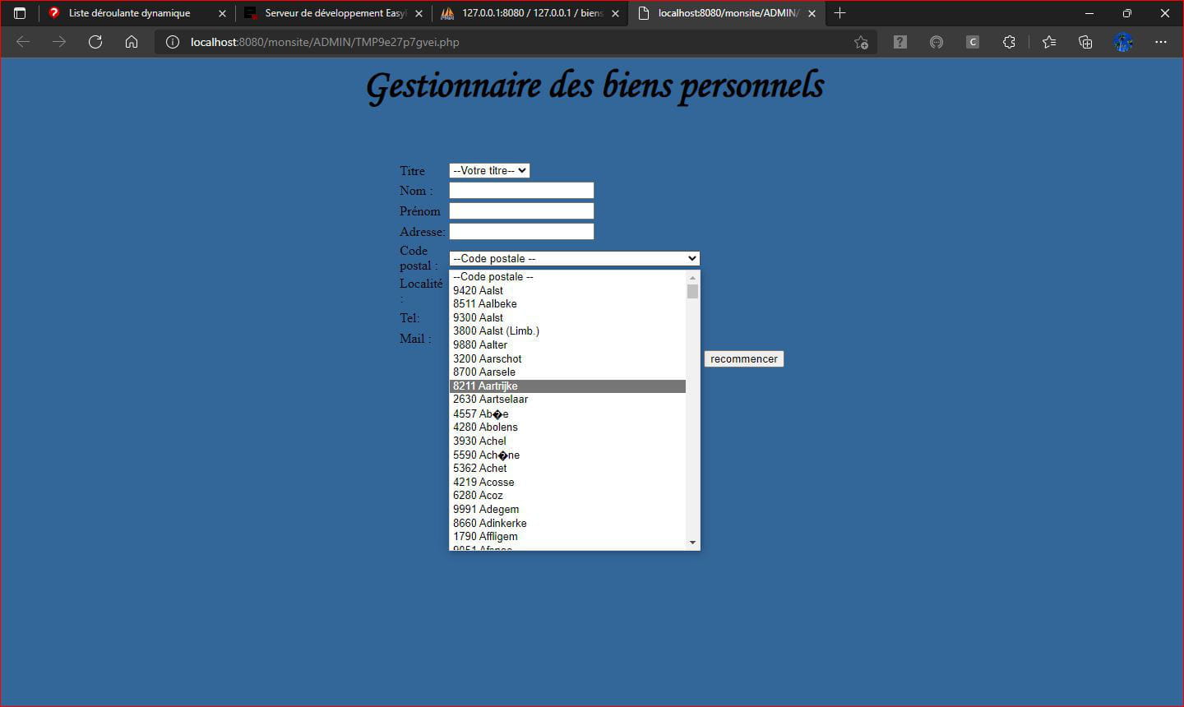The width and height of the screenshot is (1184, 707).
Task: Choose the 5590 postal code option
Action: [567, 455]
